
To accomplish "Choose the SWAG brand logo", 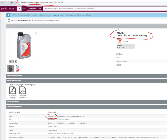I will pyautogui.click(x=125, y=41).
